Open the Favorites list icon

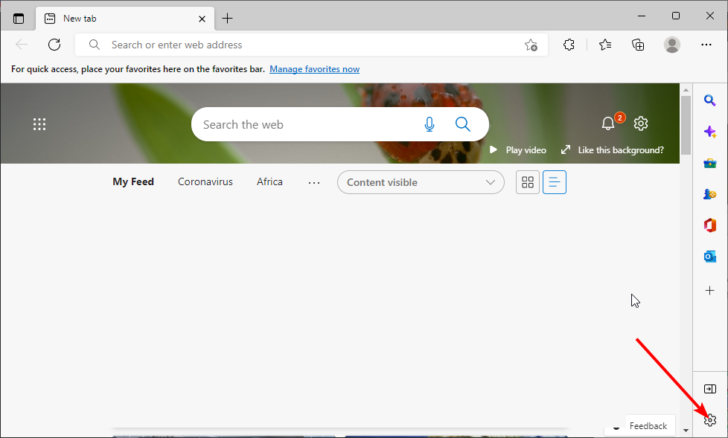tap(605, 45)
